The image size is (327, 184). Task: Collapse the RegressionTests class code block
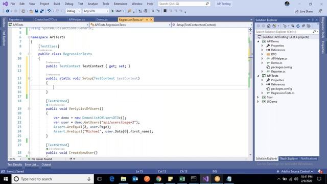[x=29, y=54]
